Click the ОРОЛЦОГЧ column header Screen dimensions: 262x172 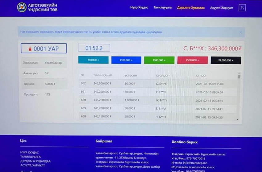point(163,76)
